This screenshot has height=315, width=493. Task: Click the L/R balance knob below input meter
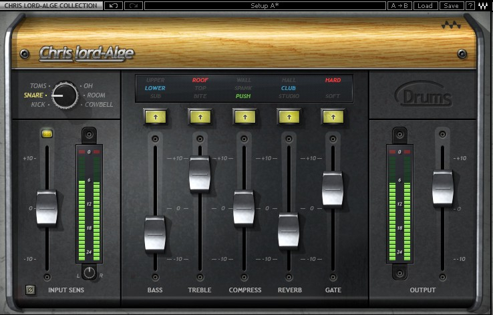(x=90, y=272)
